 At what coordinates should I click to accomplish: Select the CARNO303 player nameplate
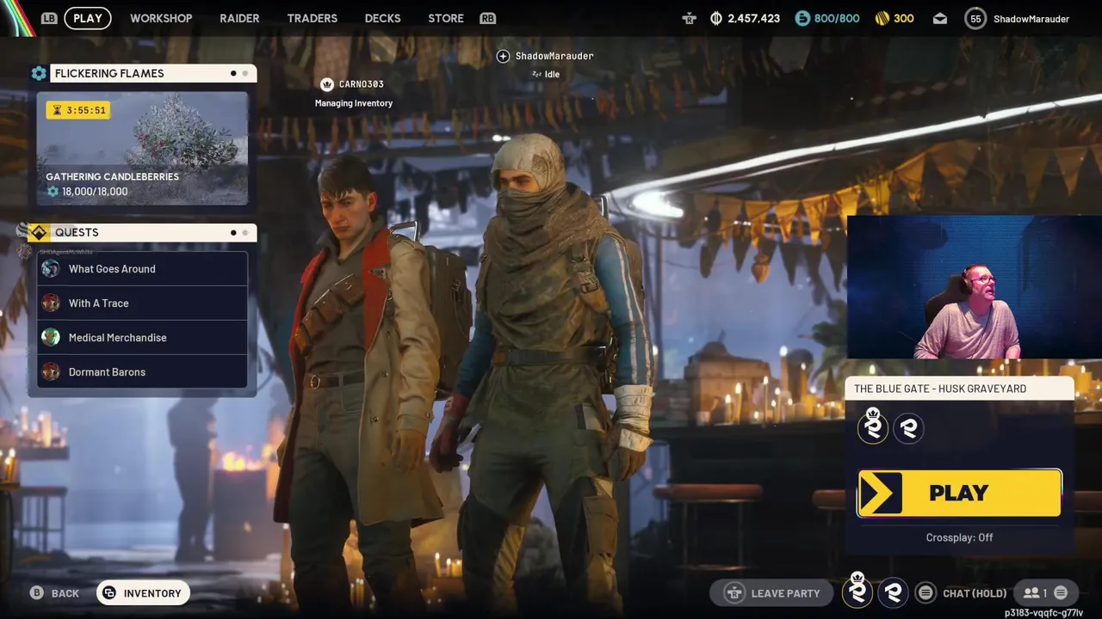tap(362, 84)
